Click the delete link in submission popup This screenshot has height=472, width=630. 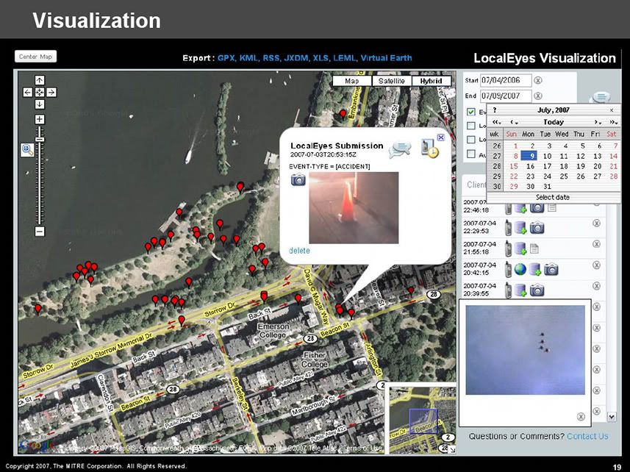pos(299,251)
